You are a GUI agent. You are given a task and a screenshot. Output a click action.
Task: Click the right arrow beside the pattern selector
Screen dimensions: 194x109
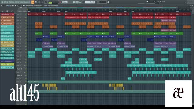96,2
